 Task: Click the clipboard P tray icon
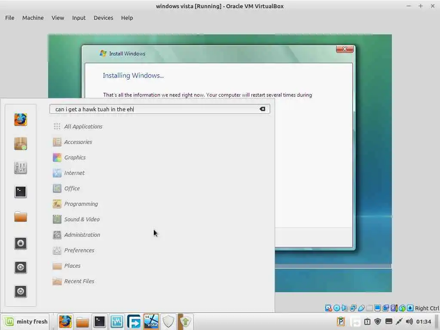[341, 321]
